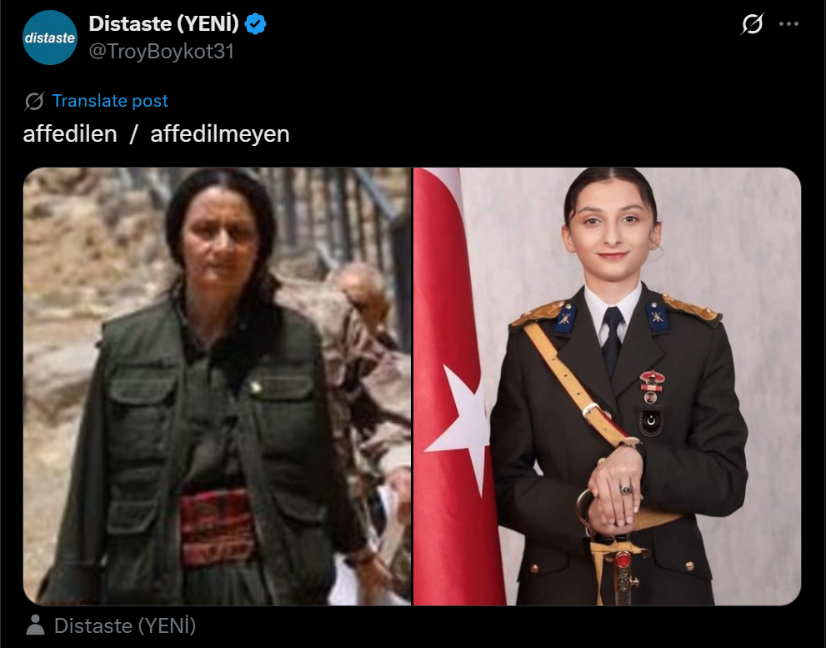Click the red Turkish flag in right photo
Screen dimensions: 826x648
[452, 386]
